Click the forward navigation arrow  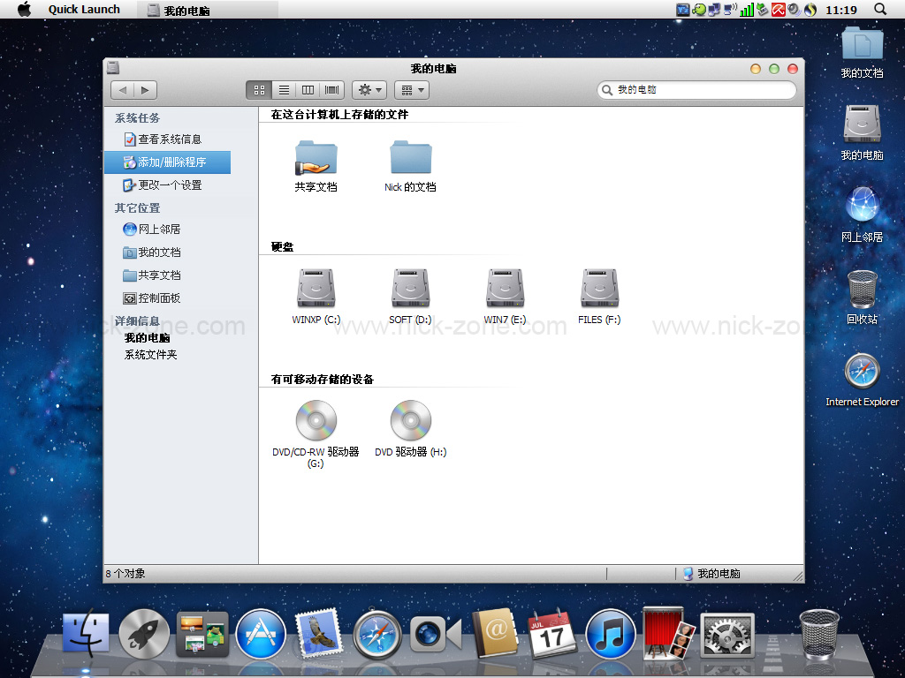(x=146, y=90)
